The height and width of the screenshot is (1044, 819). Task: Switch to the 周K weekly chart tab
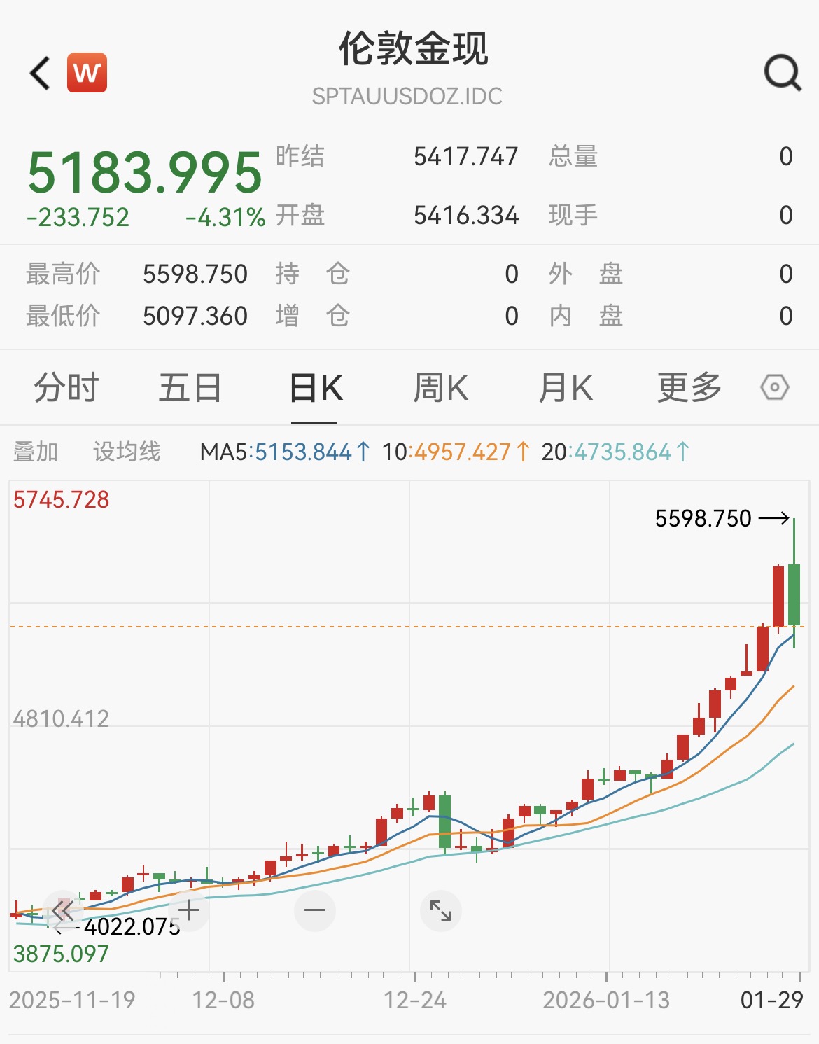click(x=441, y=387)
